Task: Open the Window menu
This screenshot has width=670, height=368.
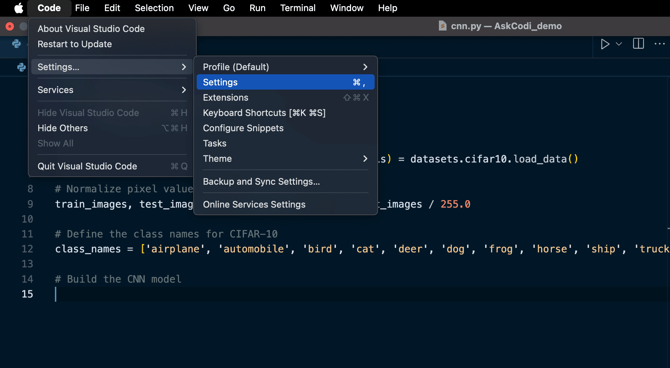Action: pyautogui.click(x=347, y=8)
